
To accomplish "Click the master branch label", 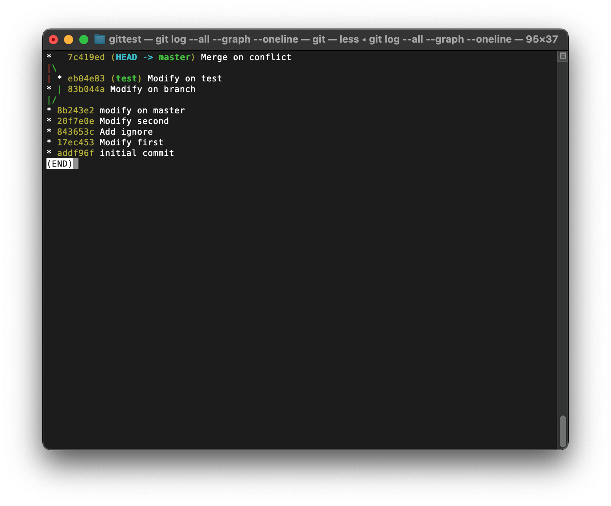I will (174, 57).
